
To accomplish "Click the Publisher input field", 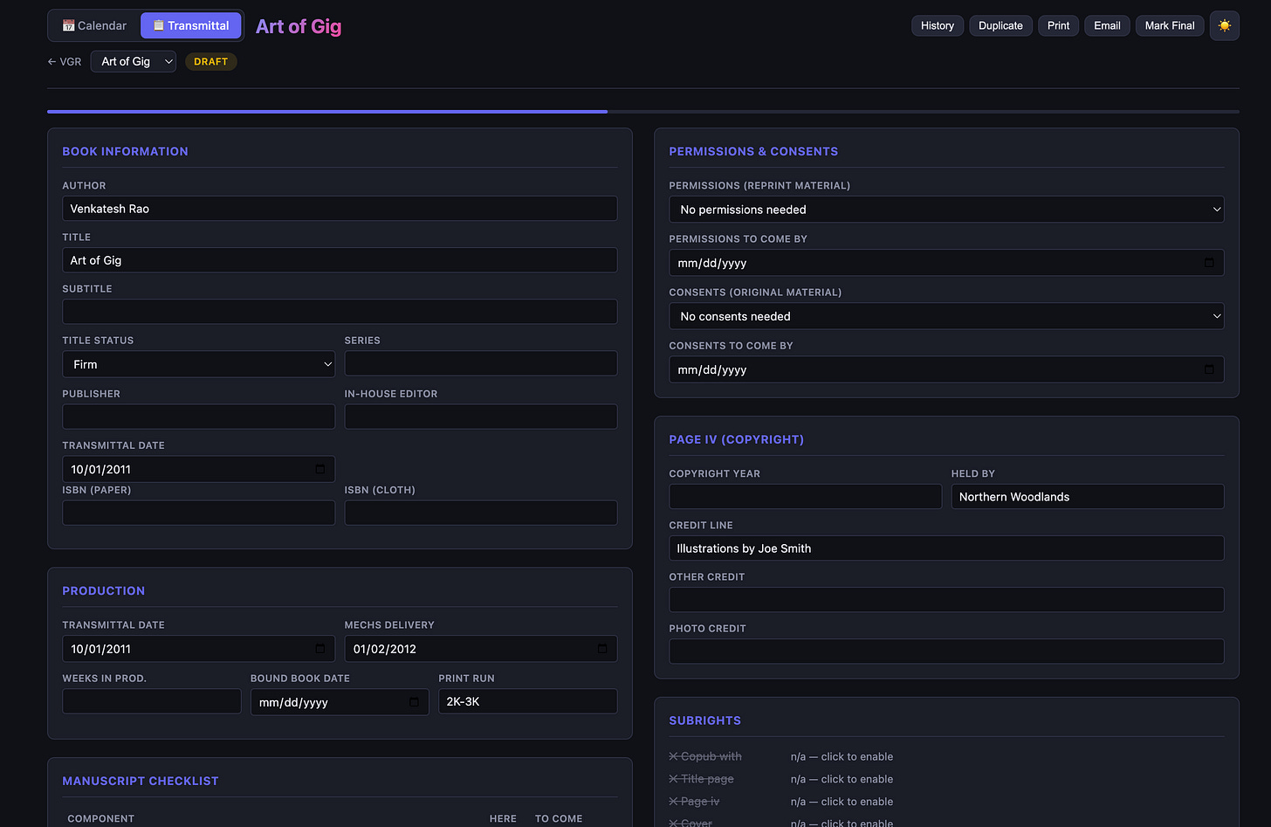I will pos(198,417).
